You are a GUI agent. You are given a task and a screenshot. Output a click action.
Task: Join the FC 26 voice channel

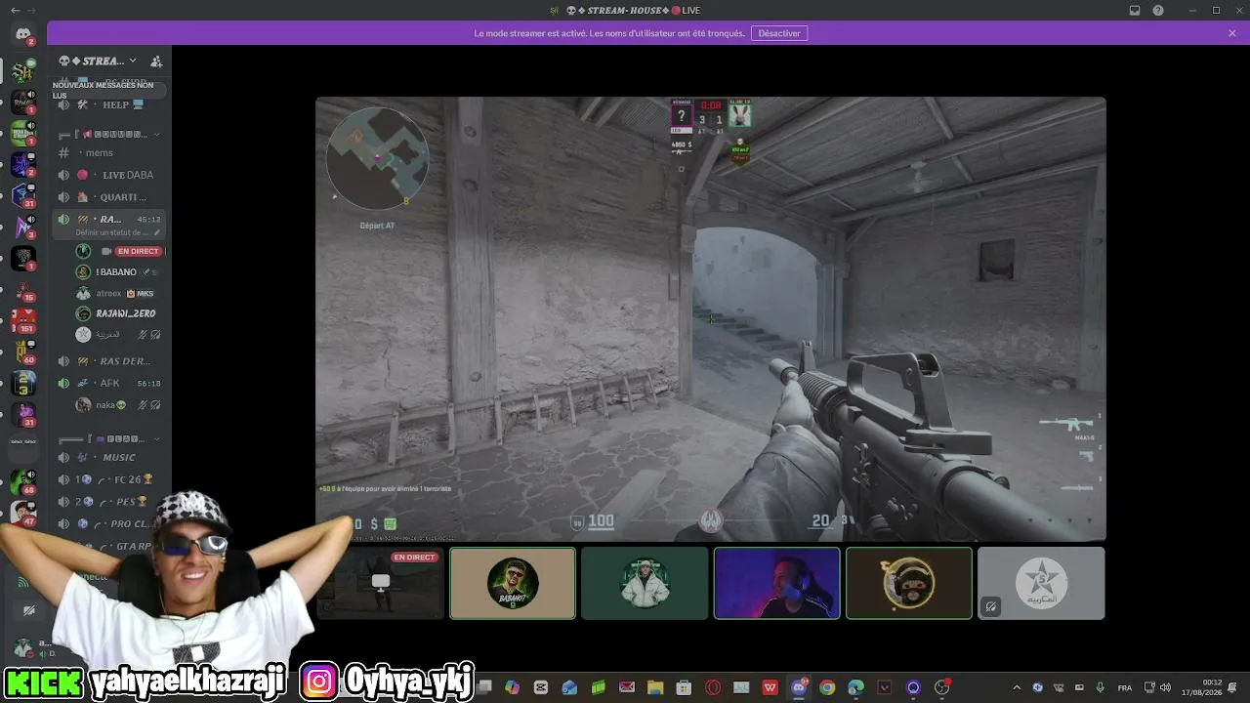click(109, 479)
